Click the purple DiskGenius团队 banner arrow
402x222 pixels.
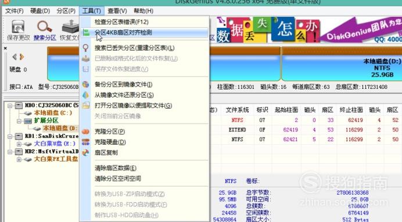[x=361, y=30]
